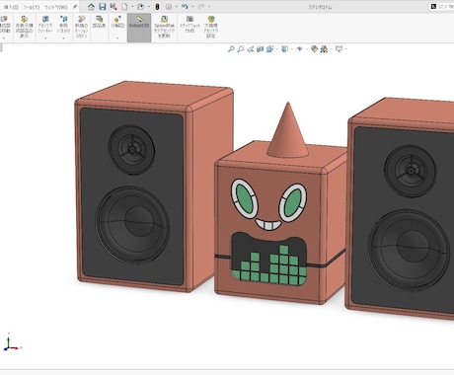Click the traffic light Rebuild icon
The width and height of the screenshot is (454, 375).
point(157,7)
